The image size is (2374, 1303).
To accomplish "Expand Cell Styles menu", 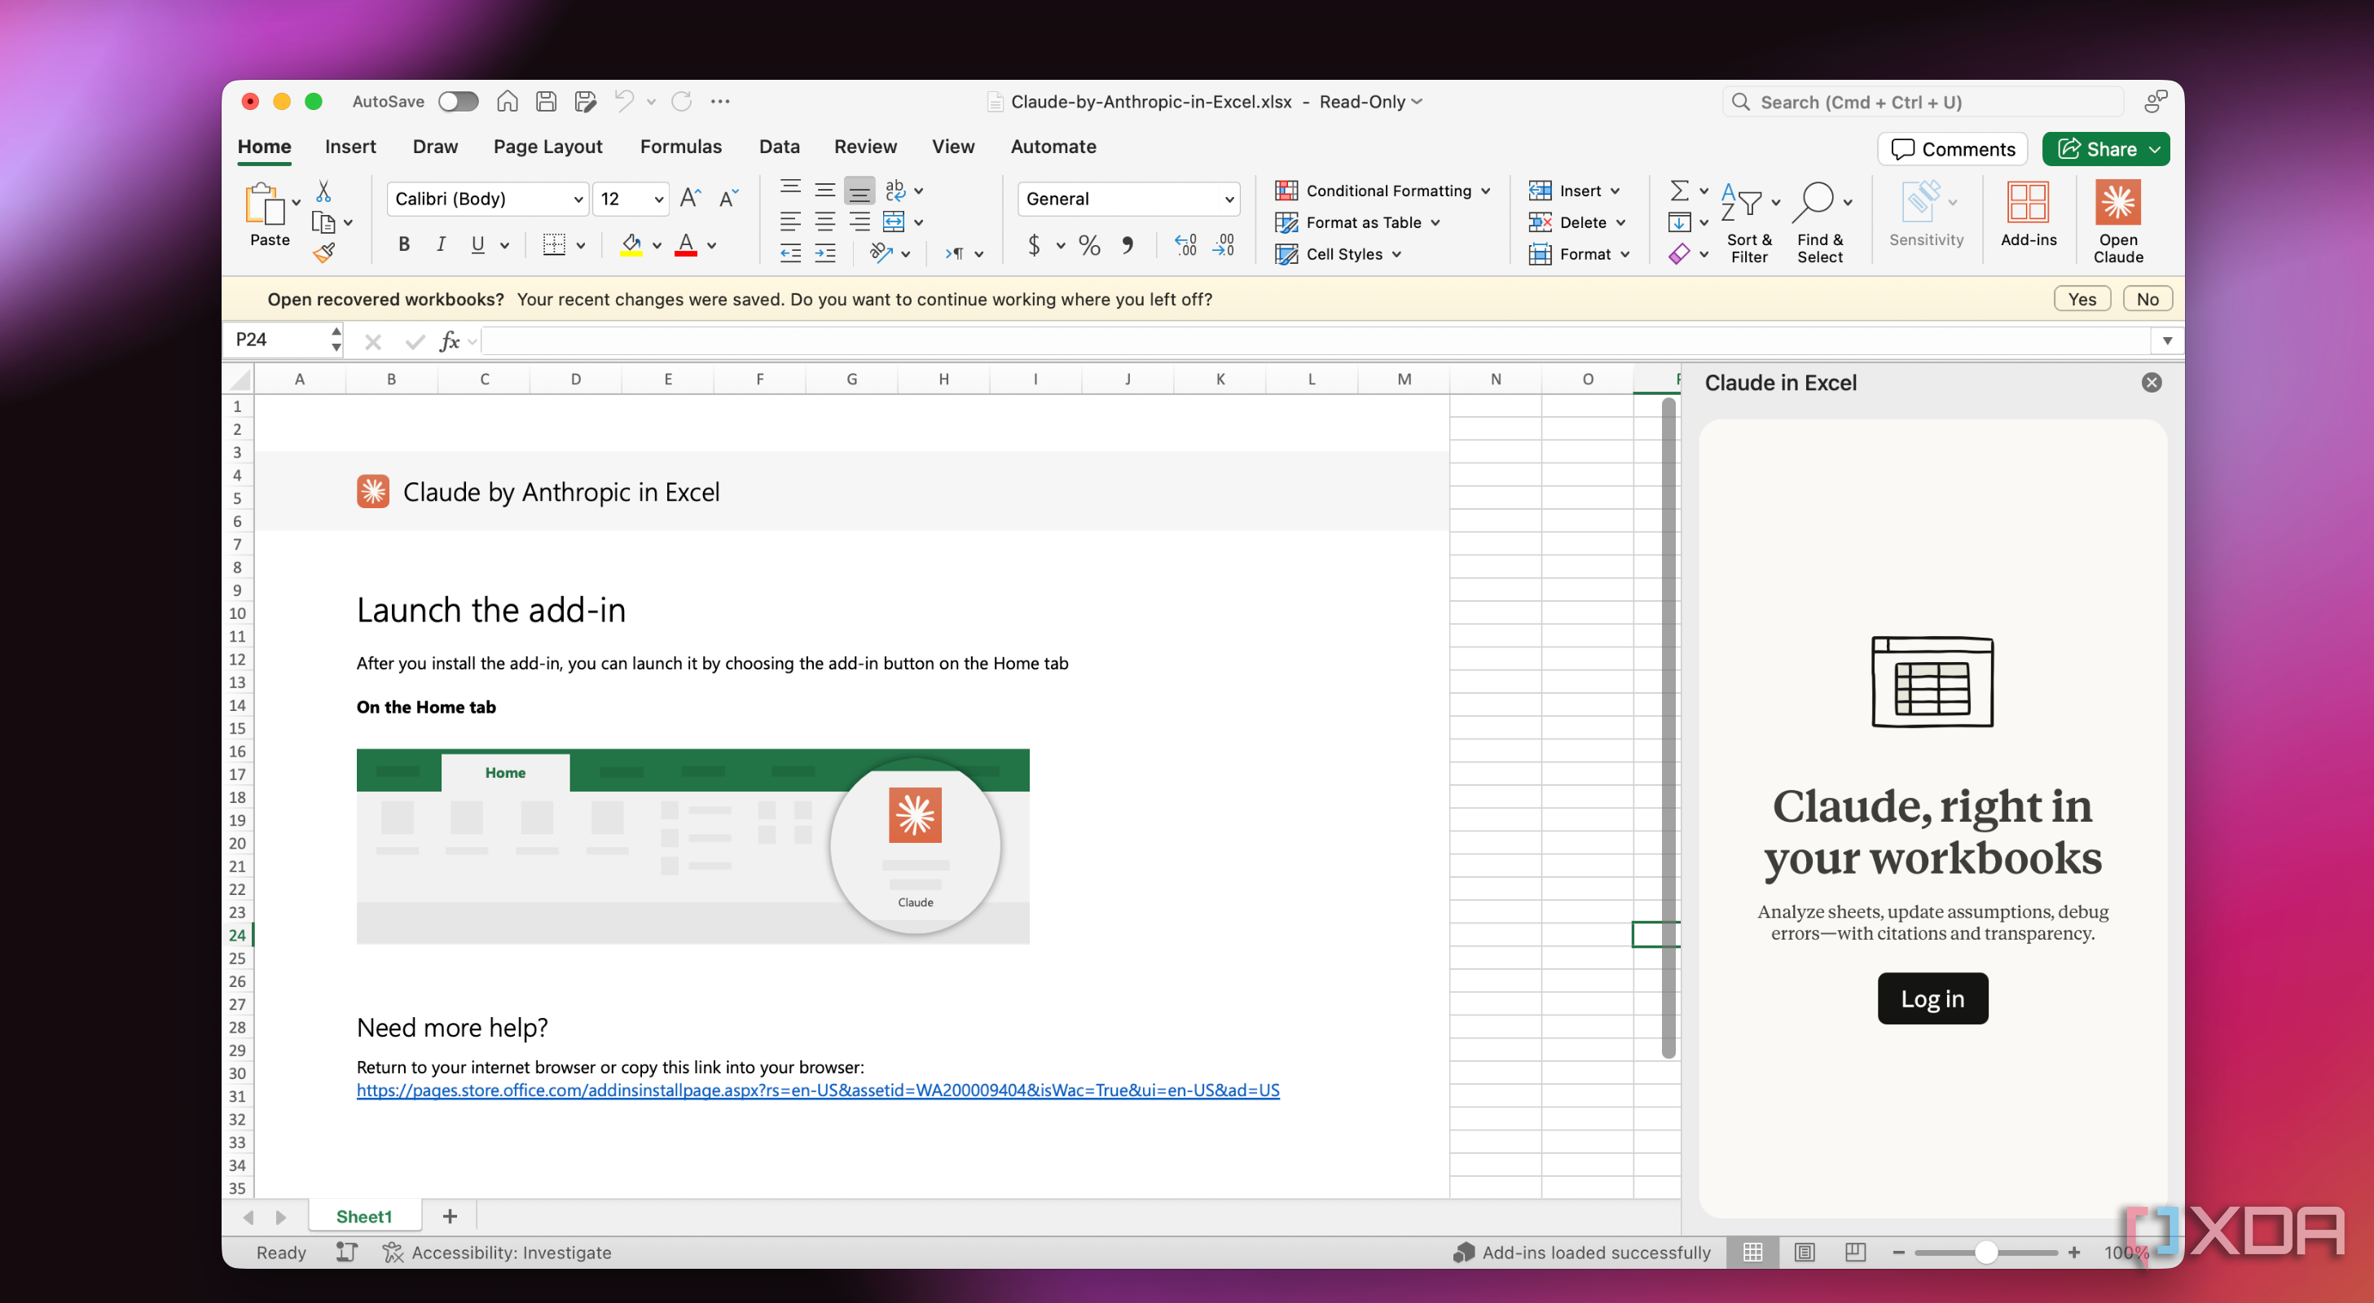I will click(x=1339, y=253).
